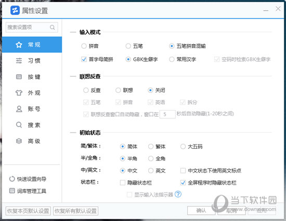This screenshot has height=221, width=286.
Task: Switch to the 外观 tab
Action: pyautogui.click(x=32, y=93)
